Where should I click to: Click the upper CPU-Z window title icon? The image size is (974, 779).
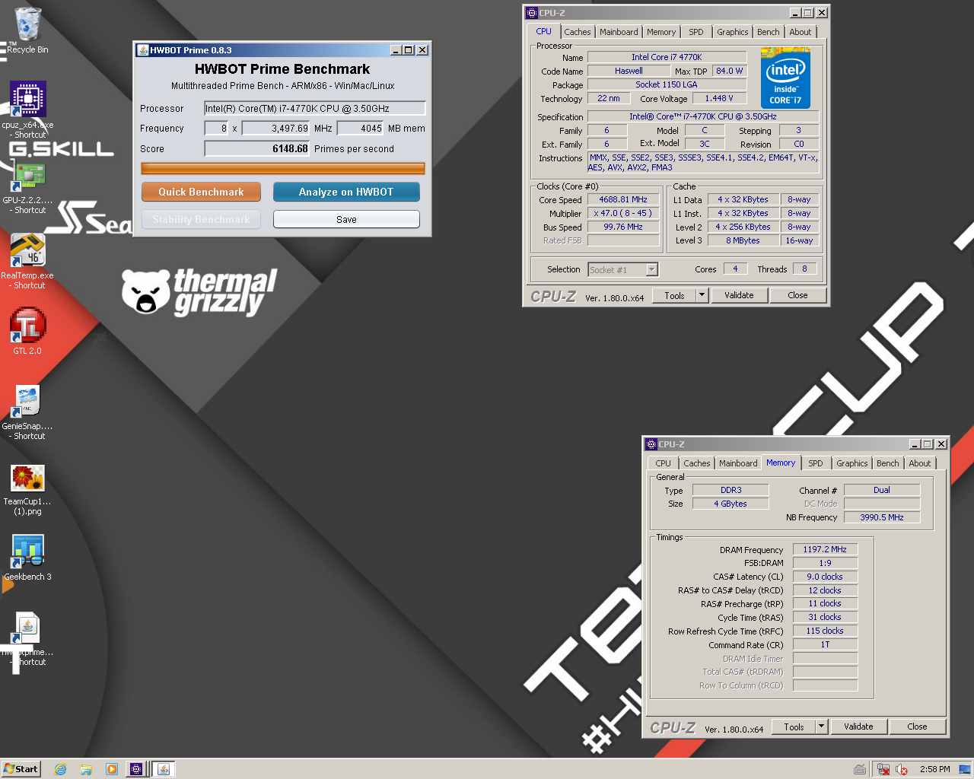(x=532, y=13)
